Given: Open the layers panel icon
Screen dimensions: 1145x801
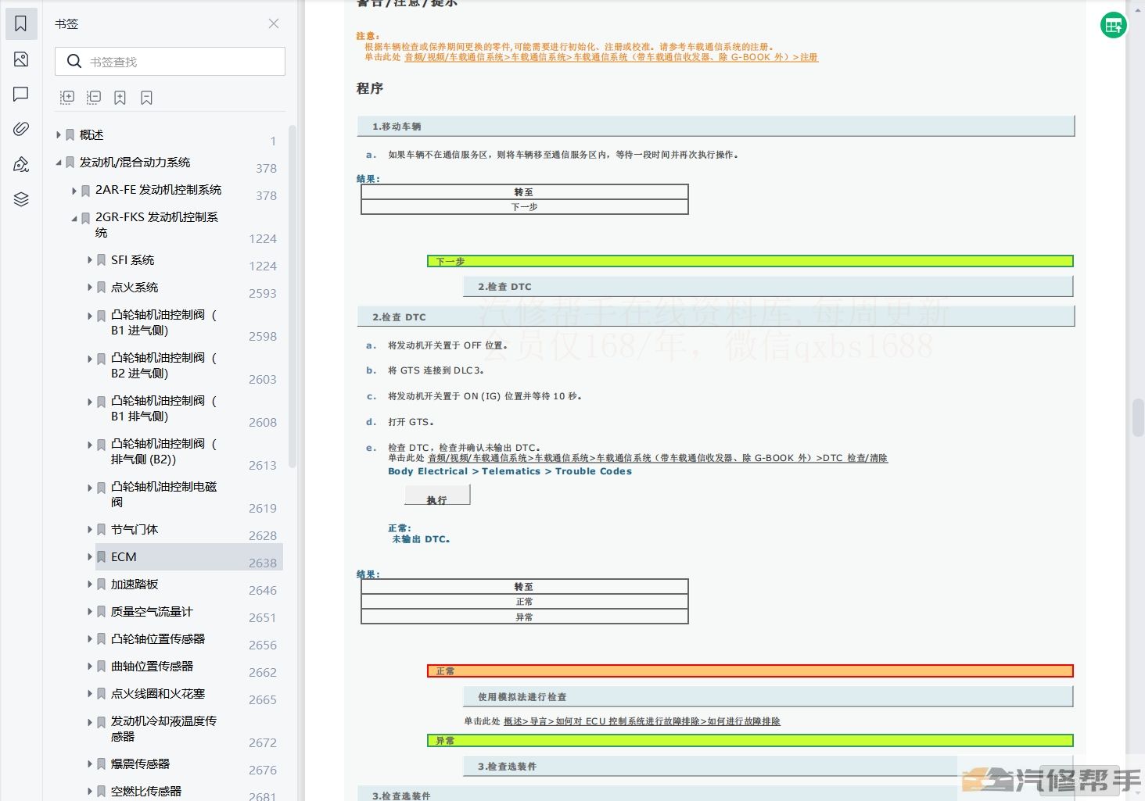Looking at the screenshot, I should pyautogui.click(x=21, y=199).
